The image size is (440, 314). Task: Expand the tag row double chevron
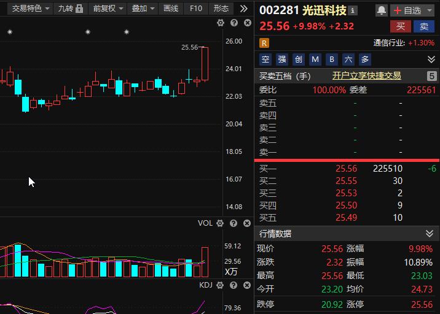click(x=431, y=59)
